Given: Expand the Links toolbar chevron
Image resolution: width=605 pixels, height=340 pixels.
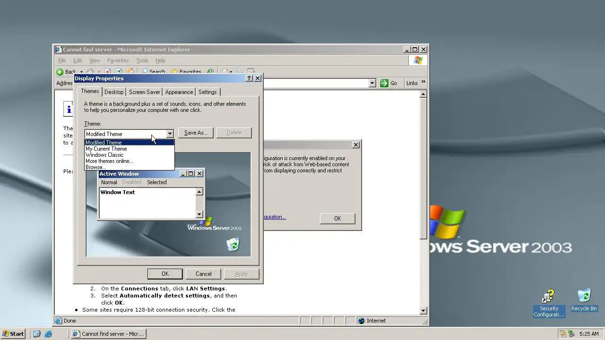Looking at the screenshot, I should point(423,82).
